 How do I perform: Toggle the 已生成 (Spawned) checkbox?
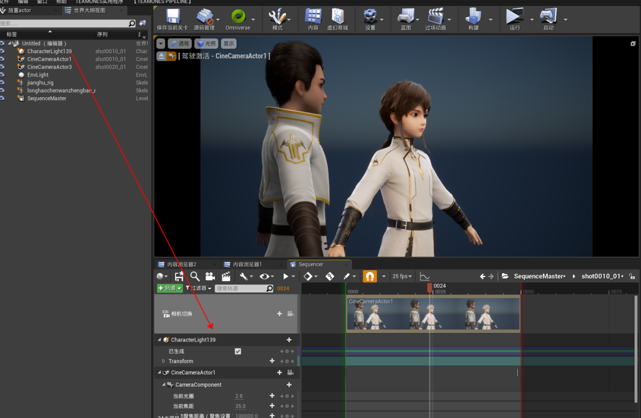pos(238,351)
